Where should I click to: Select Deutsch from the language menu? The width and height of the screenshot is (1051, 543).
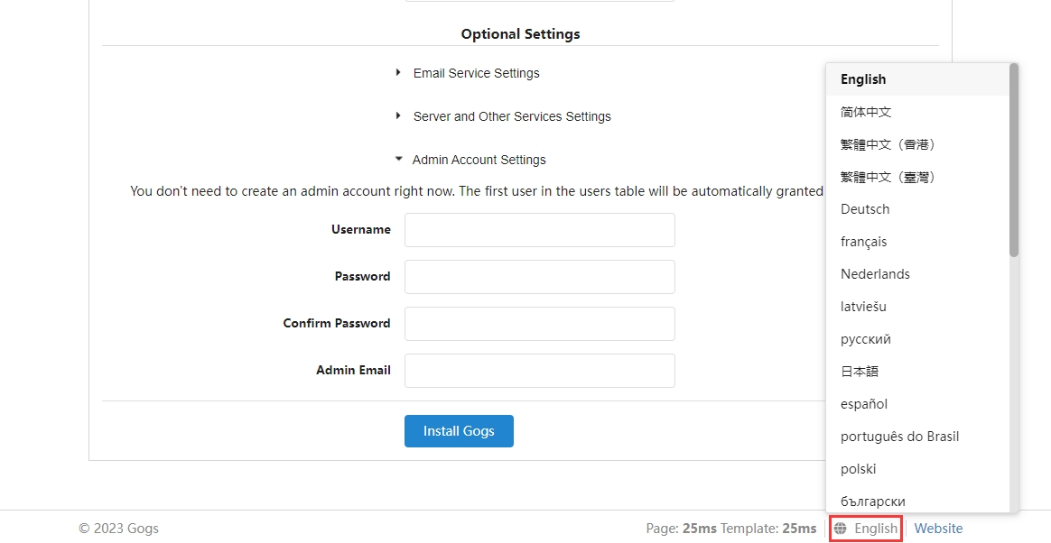click(x=865, y=209)
